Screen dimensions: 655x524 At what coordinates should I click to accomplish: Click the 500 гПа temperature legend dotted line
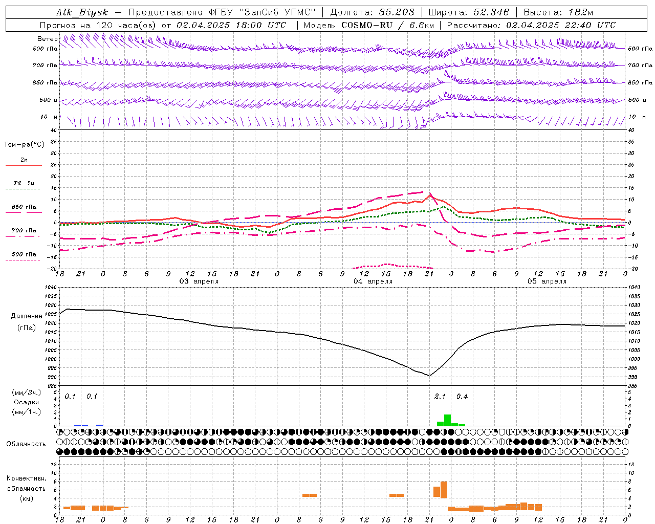point(24,260)
